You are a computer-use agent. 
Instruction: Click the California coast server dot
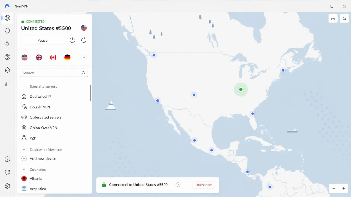(x=158, y=100)
